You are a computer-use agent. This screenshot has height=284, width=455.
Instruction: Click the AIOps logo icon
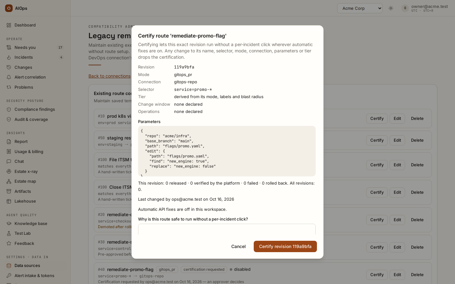9,8
